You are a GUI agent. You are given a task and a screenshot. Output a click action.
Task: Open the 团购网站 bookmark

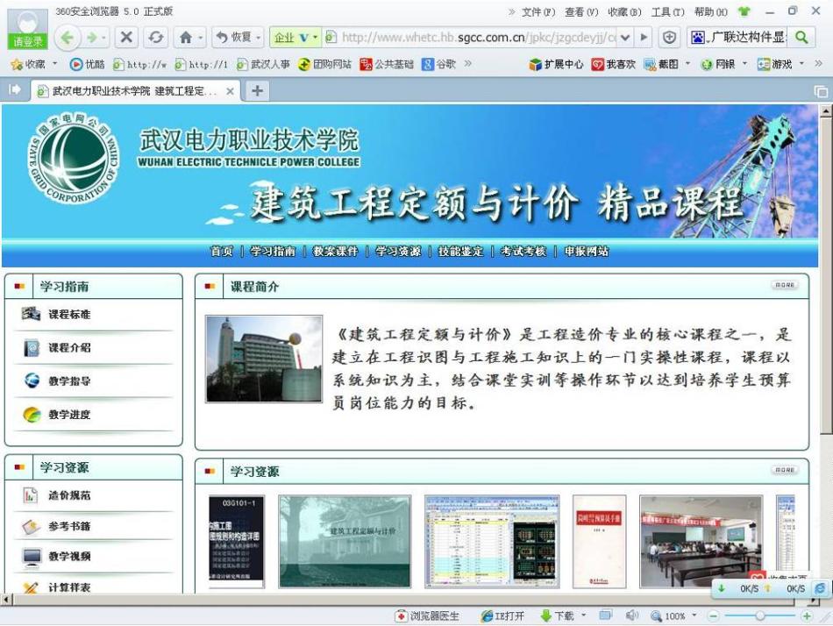(x=325, y=64)
